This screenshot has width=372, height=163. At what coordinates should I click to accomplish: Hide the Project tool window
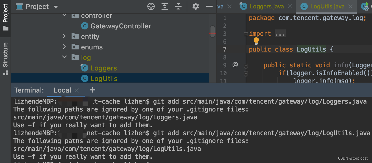210,6
